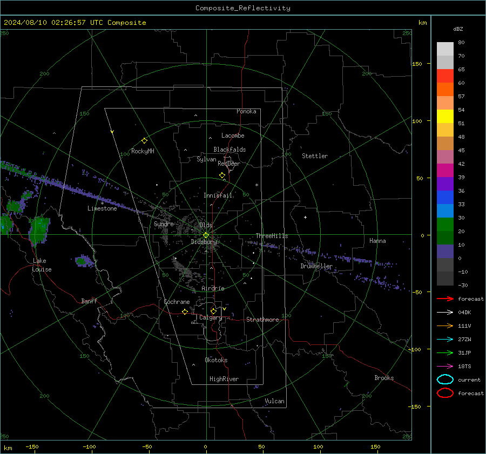The height and width of the screenshot is (454, 486).
Task: Select the red 60 dBZ color swatch
Action: (445, 76)
